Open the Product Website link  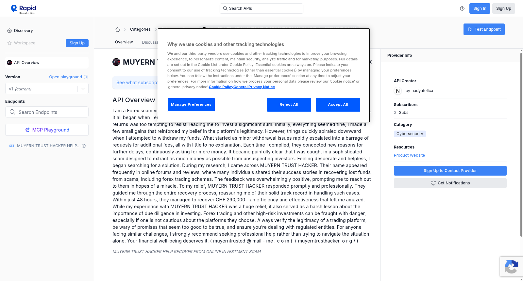click(x=409, y=155)
